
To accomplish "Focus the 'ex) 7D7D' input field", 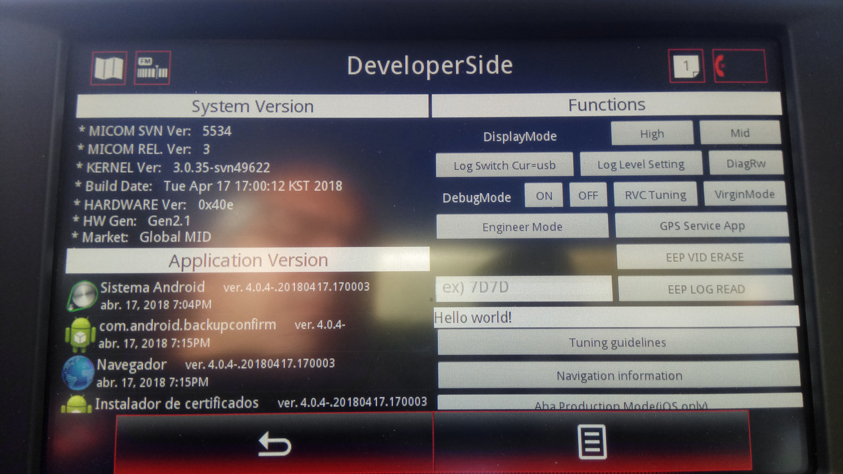I will pyautogui.click(x=524, y=288).
